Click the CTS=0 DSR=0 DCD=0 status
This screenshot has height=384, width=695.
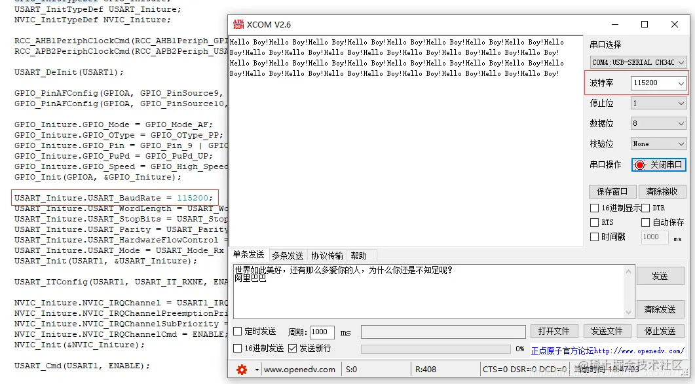coord(524,370)
